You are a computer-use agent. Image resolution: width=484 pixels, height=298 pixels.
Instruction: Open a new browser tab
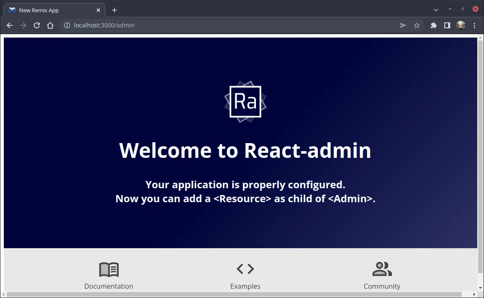point(114,10)
